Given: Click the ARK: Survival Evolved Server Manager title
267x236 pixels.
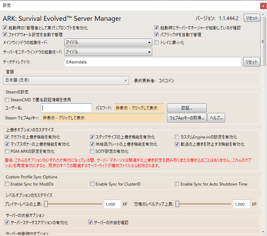Looking at the screenshot, I should 62,18.
